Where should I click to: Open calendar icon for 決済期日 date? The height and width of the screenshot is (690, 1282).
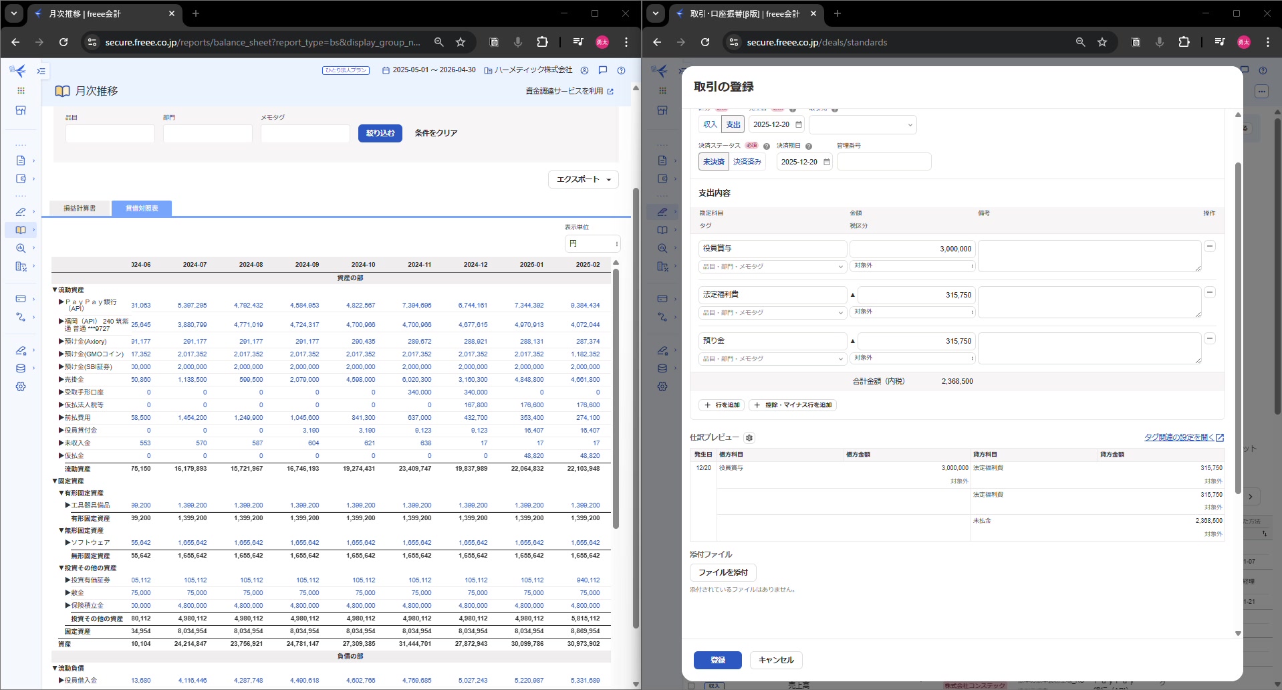click(827, 162)
